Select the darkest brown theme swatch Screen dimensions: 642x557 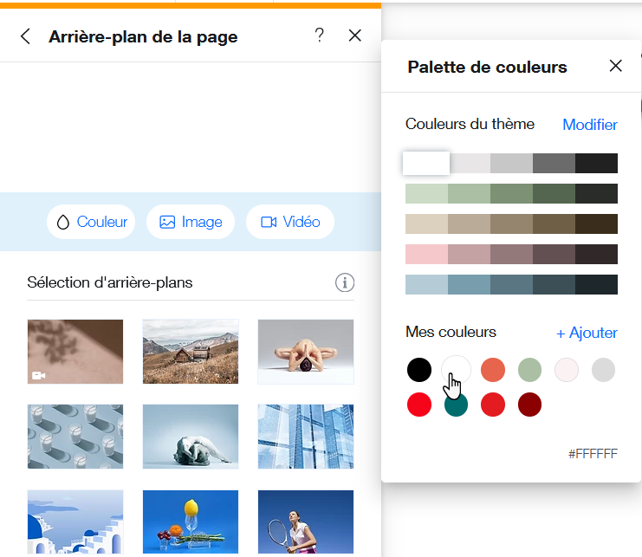tap(597, 223)
